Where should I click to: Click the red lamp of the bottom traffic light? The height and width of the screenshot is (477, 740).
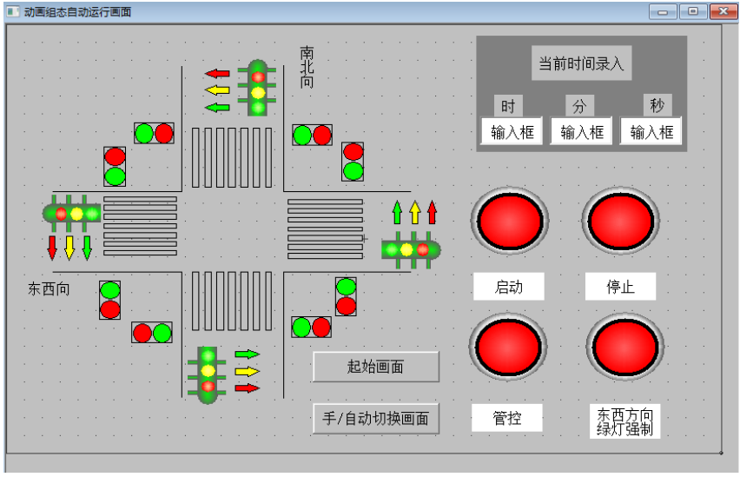click(x=208, y=387)
